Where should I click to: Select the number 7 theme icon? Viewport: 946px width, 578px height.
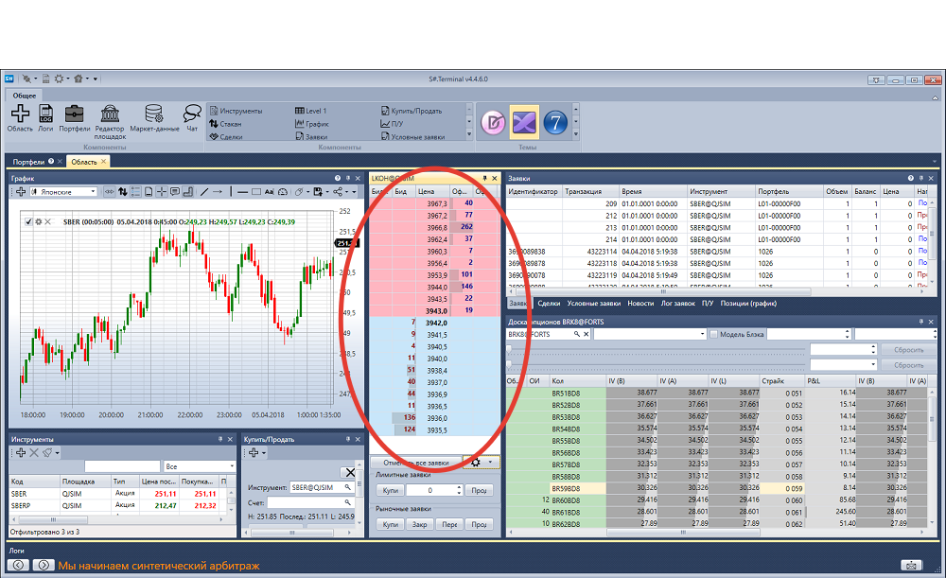tap(555, 123)
